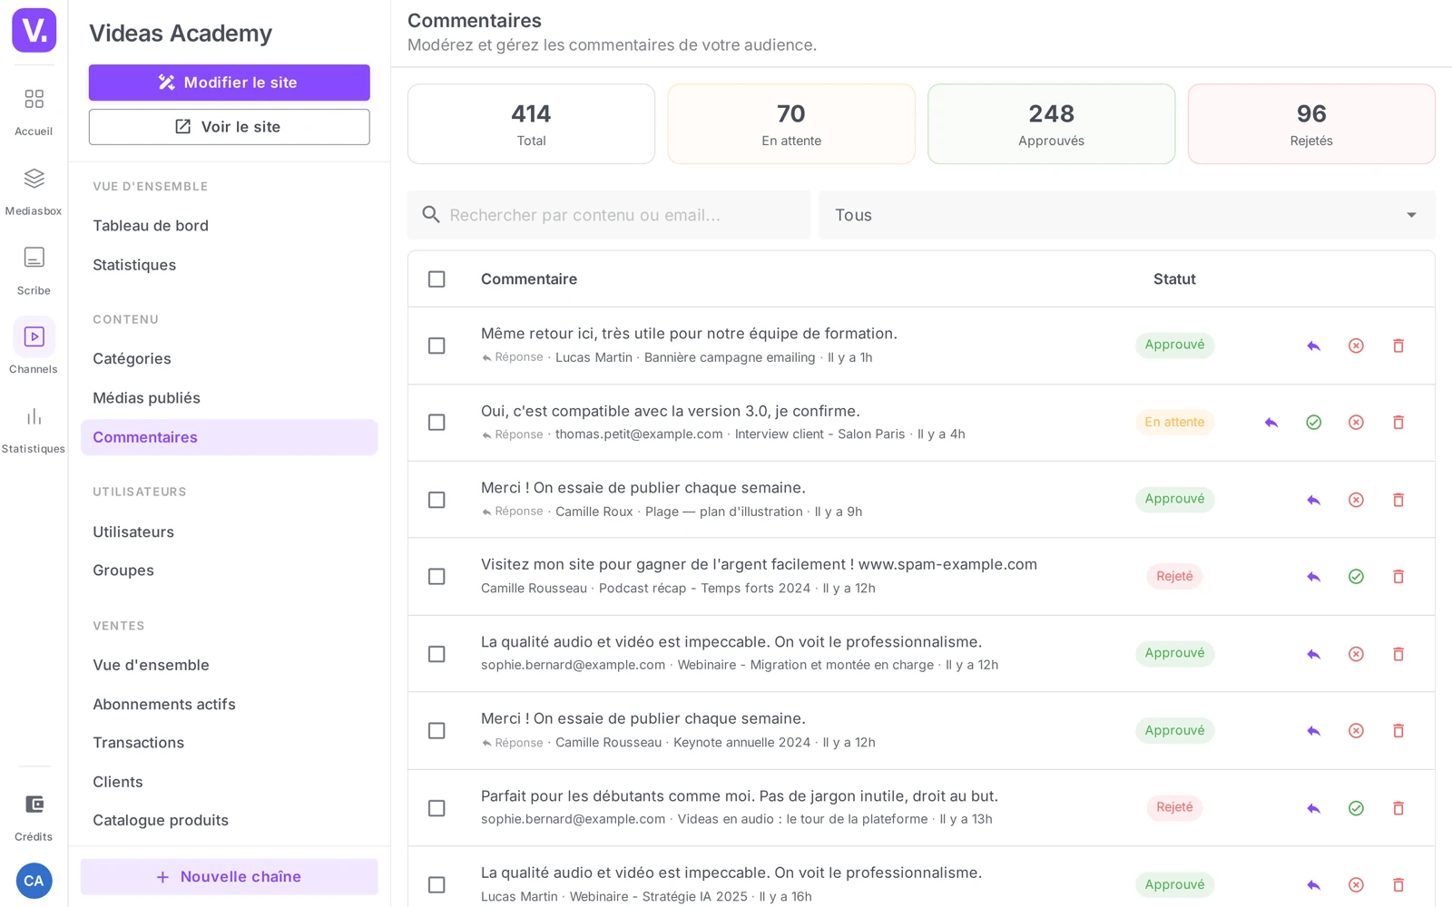Screen dimensions: 1452x907
Task: Click the Commentaire column header
Action: (529, 279)
